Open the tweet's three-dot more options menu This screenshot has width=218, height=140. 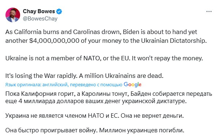tap(209, 12)
